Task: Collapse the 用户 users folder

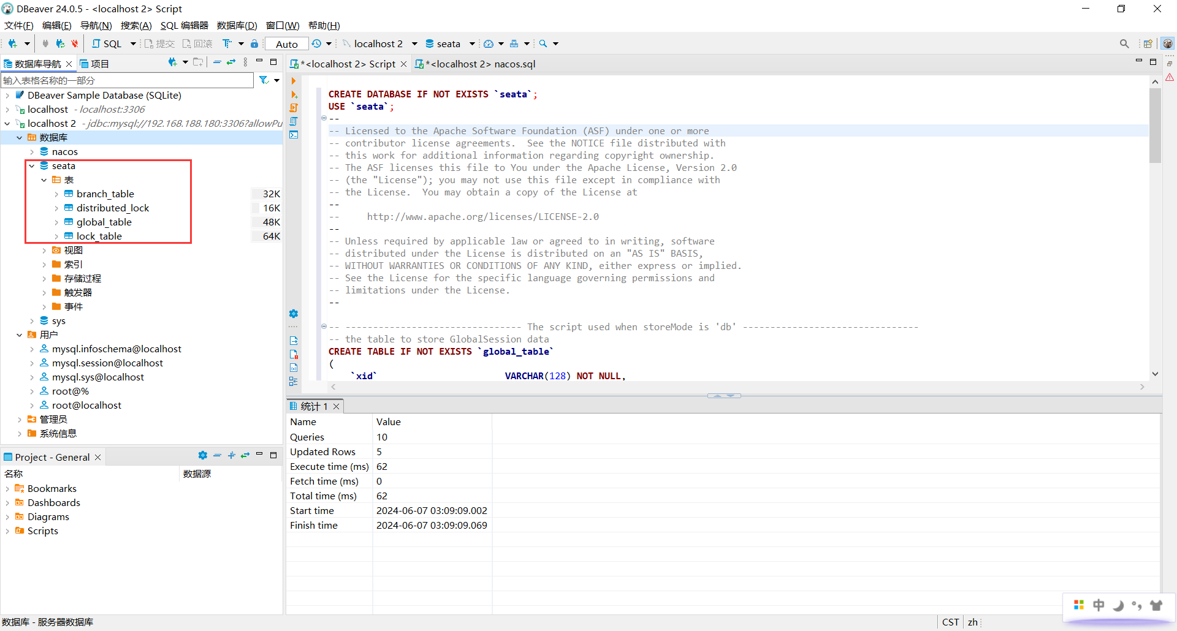Action: 20,334
